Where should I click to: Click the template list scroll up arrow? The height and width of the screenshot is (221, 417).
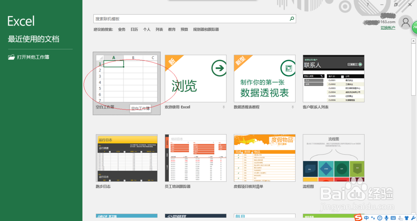tap(413, 41)
